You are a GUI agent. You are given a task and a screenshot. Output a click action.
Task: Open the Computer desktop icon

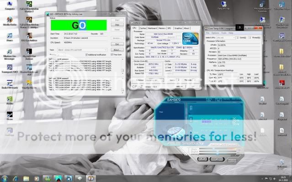point(10,5)
